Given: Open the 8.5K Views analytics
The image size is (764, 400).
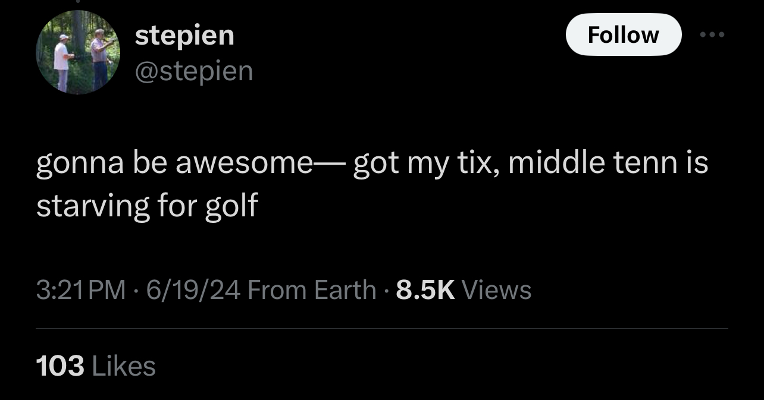Looking at the screenshot, I should coord(464,290).
